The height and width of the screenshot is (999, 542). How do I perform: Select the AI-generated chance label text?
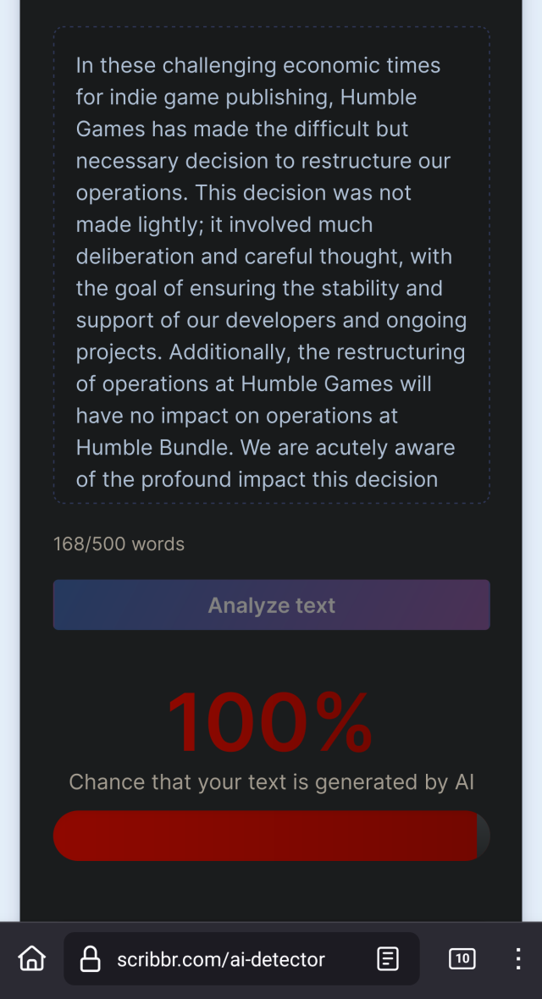point(271,782)
